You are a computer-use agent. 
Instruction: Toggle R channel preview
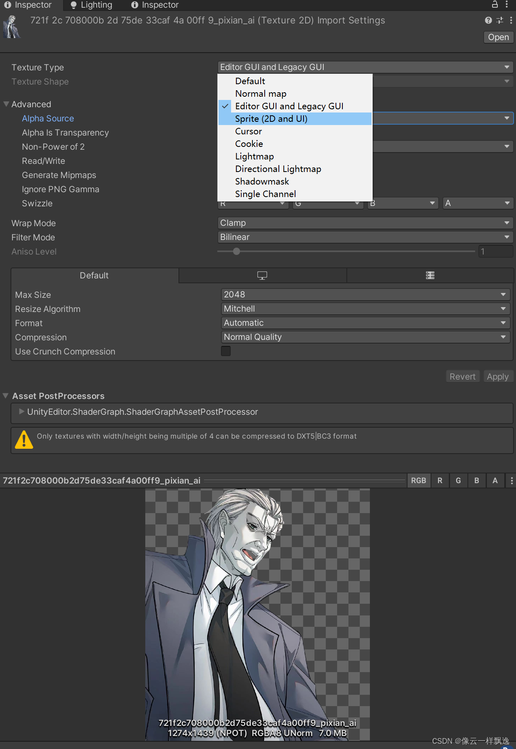point(440,481)
